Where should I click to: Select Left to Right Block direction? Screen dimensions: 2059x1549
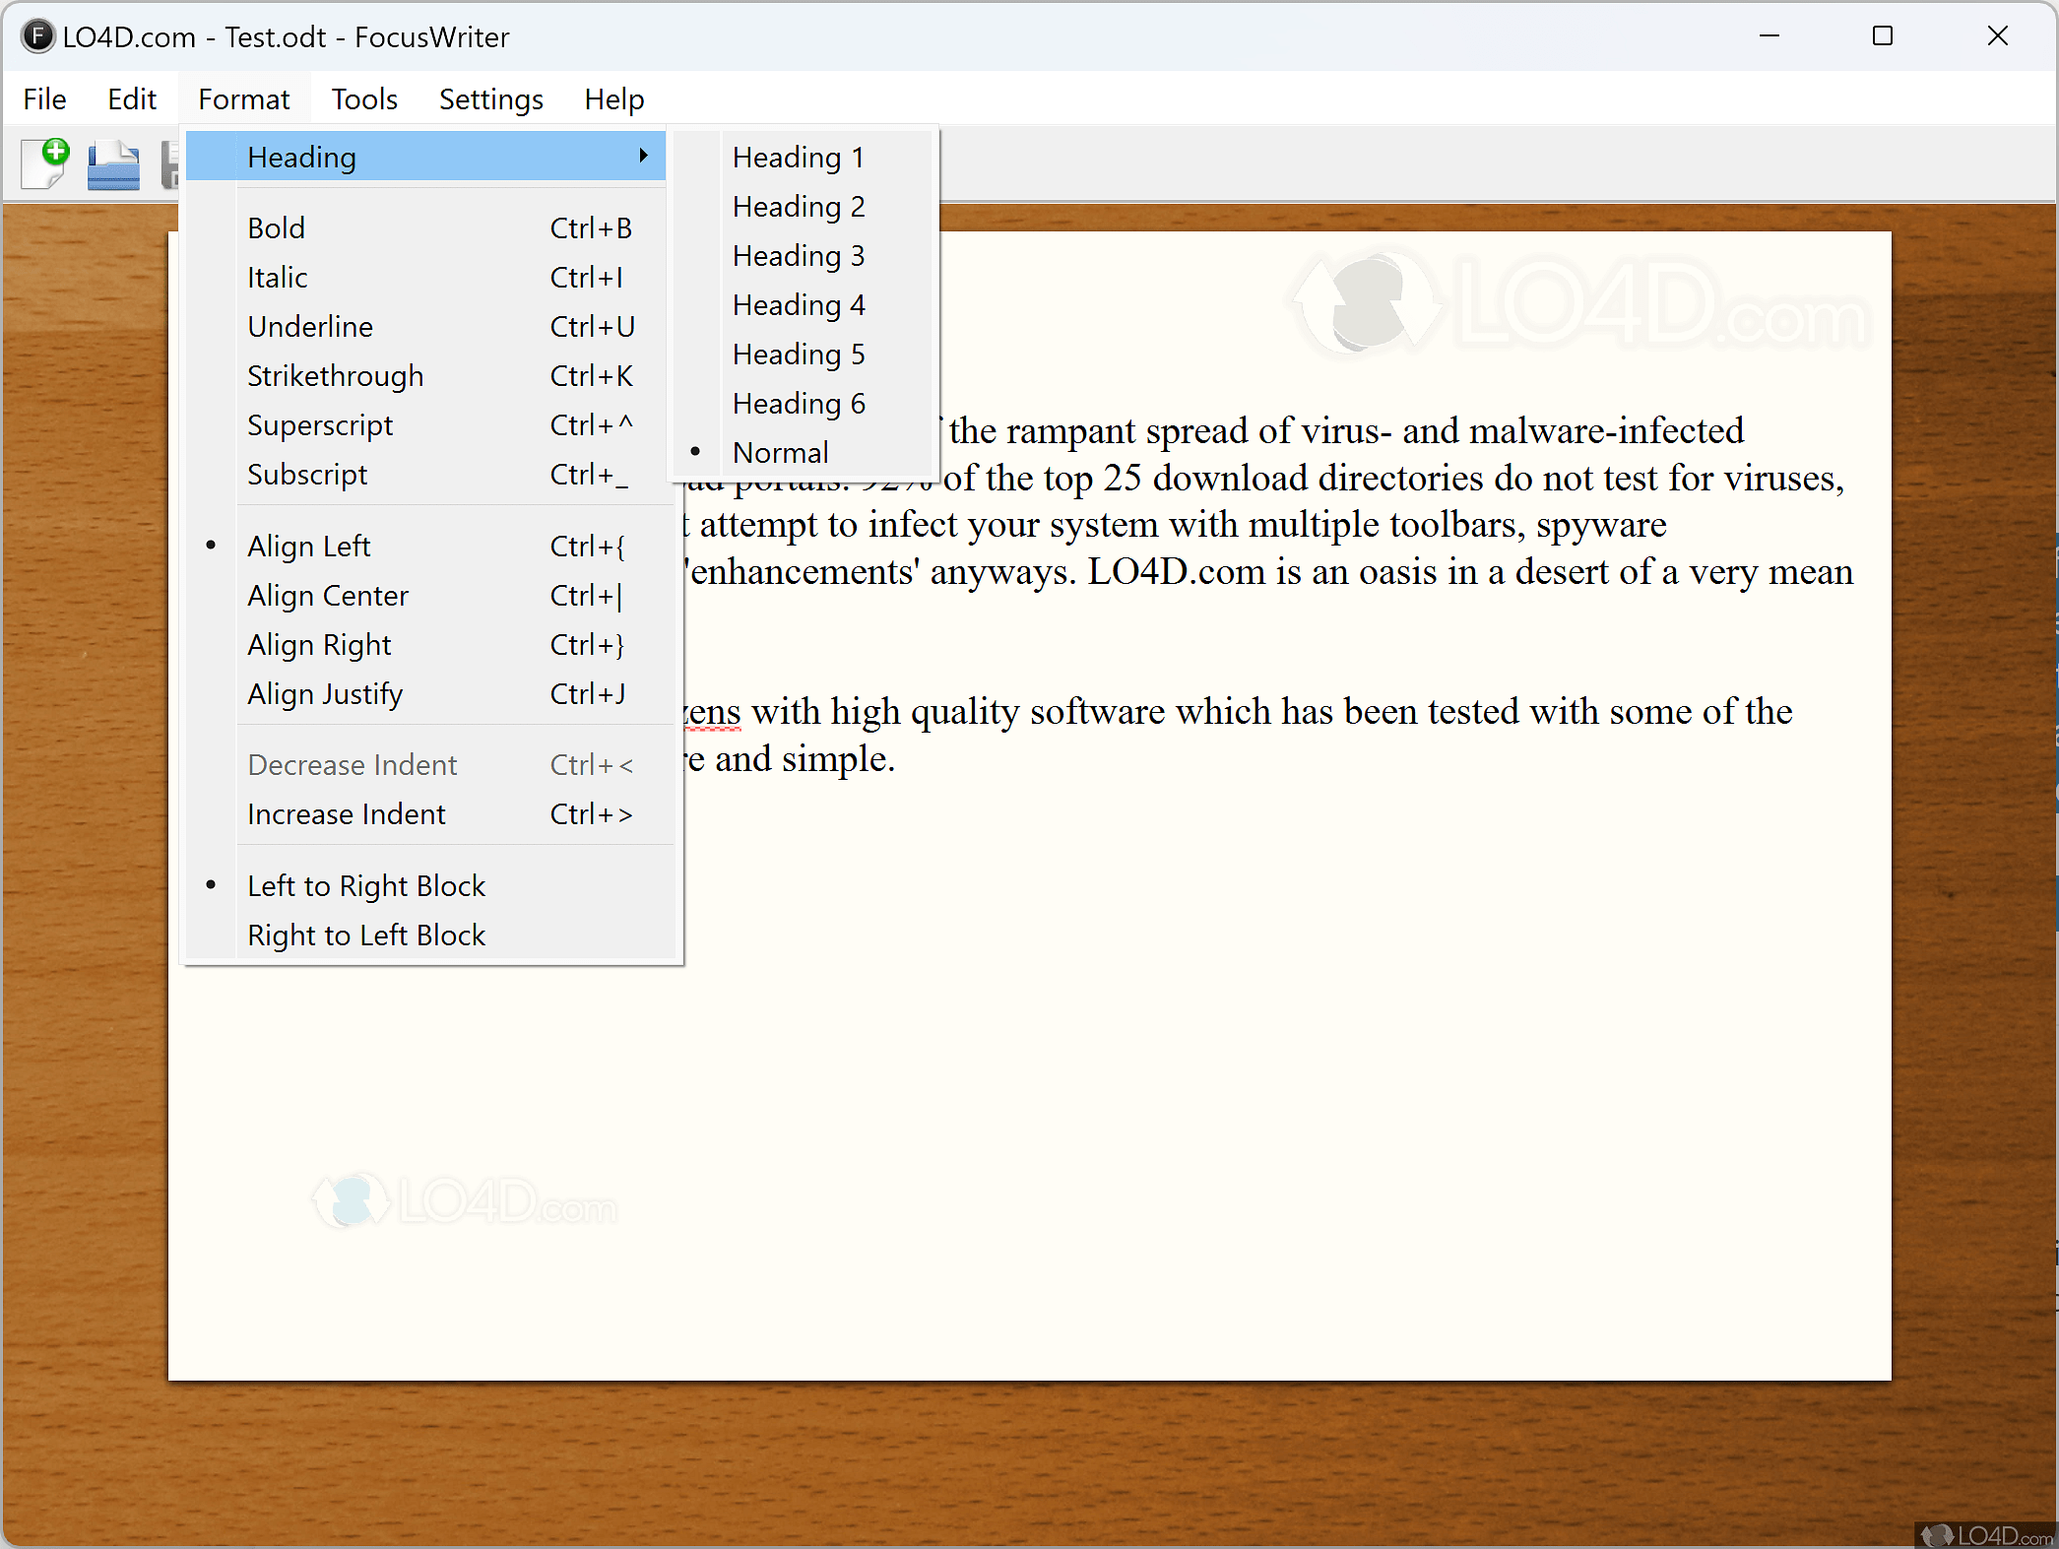[x=366, y=884]
